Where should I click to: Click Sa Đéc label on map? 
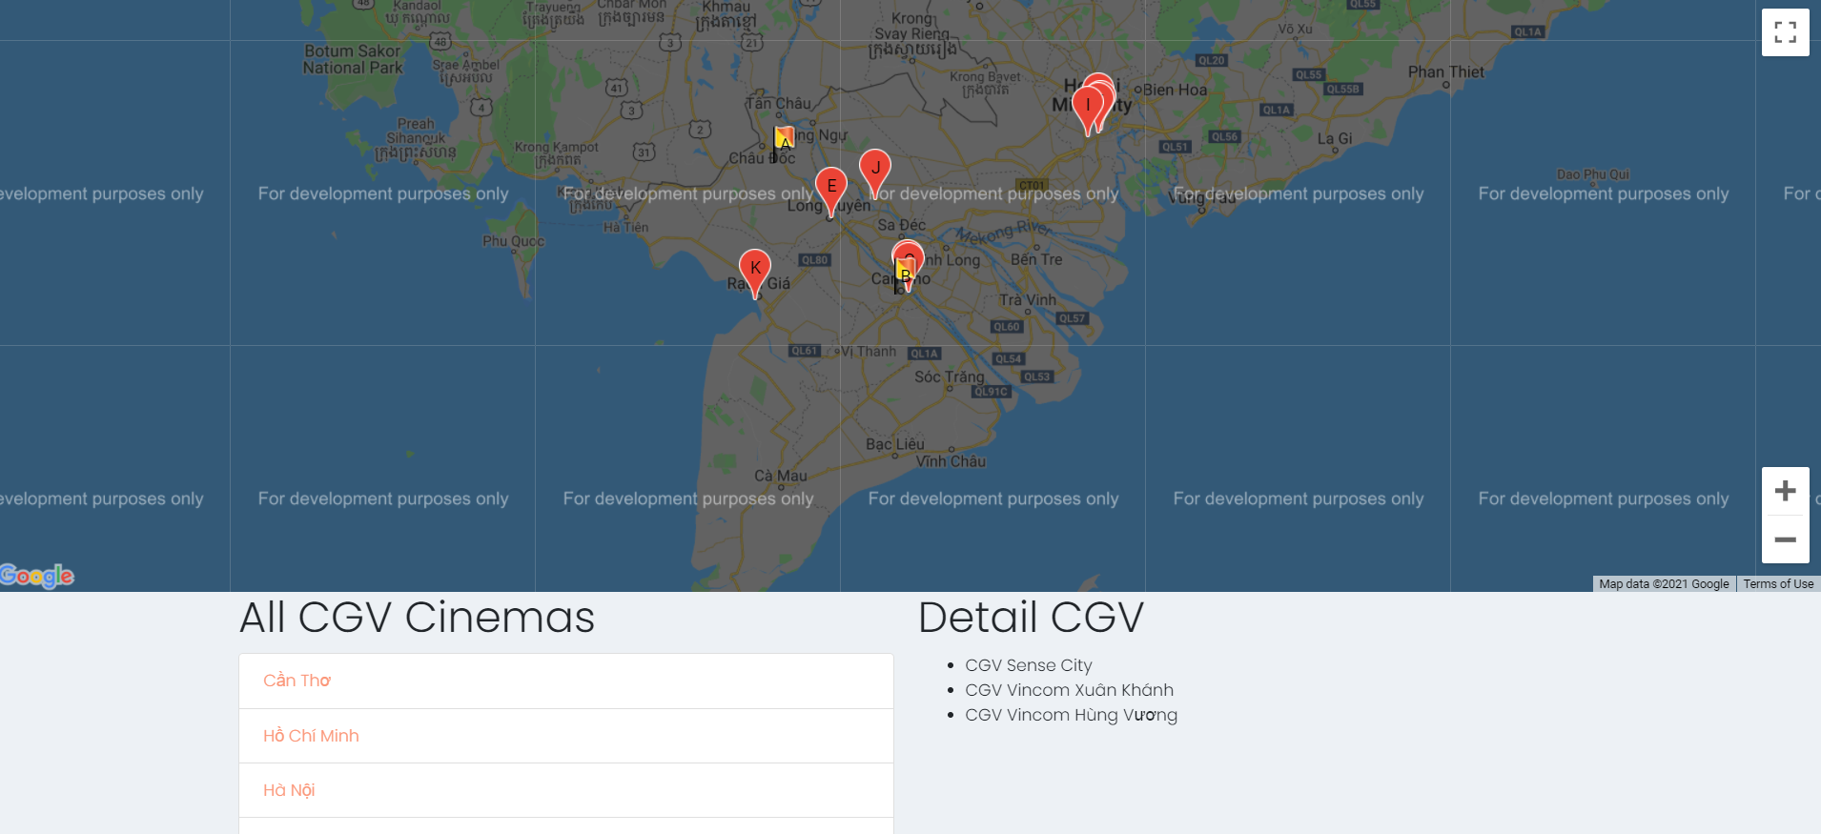point(901,225)
